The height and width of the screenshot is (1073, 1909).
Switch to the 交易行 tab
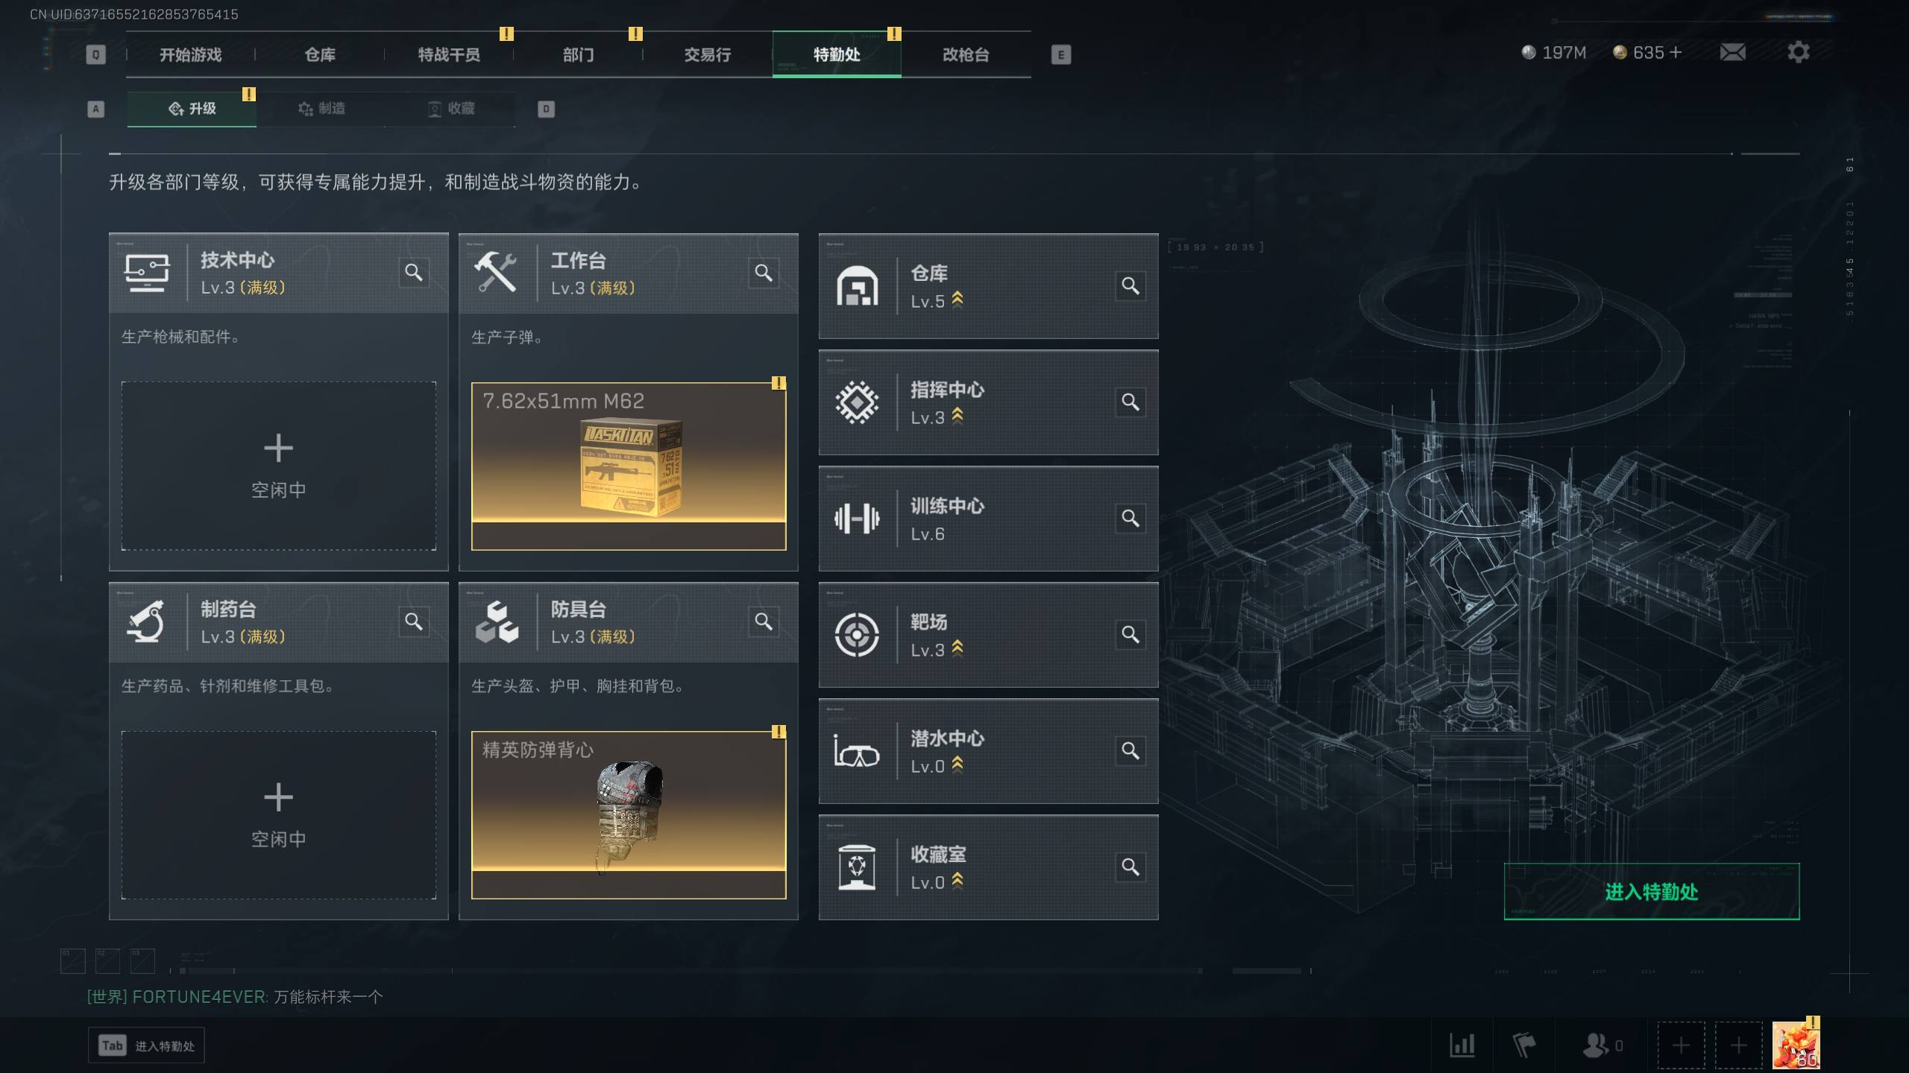pyautogui.click(x=708, y=54)
